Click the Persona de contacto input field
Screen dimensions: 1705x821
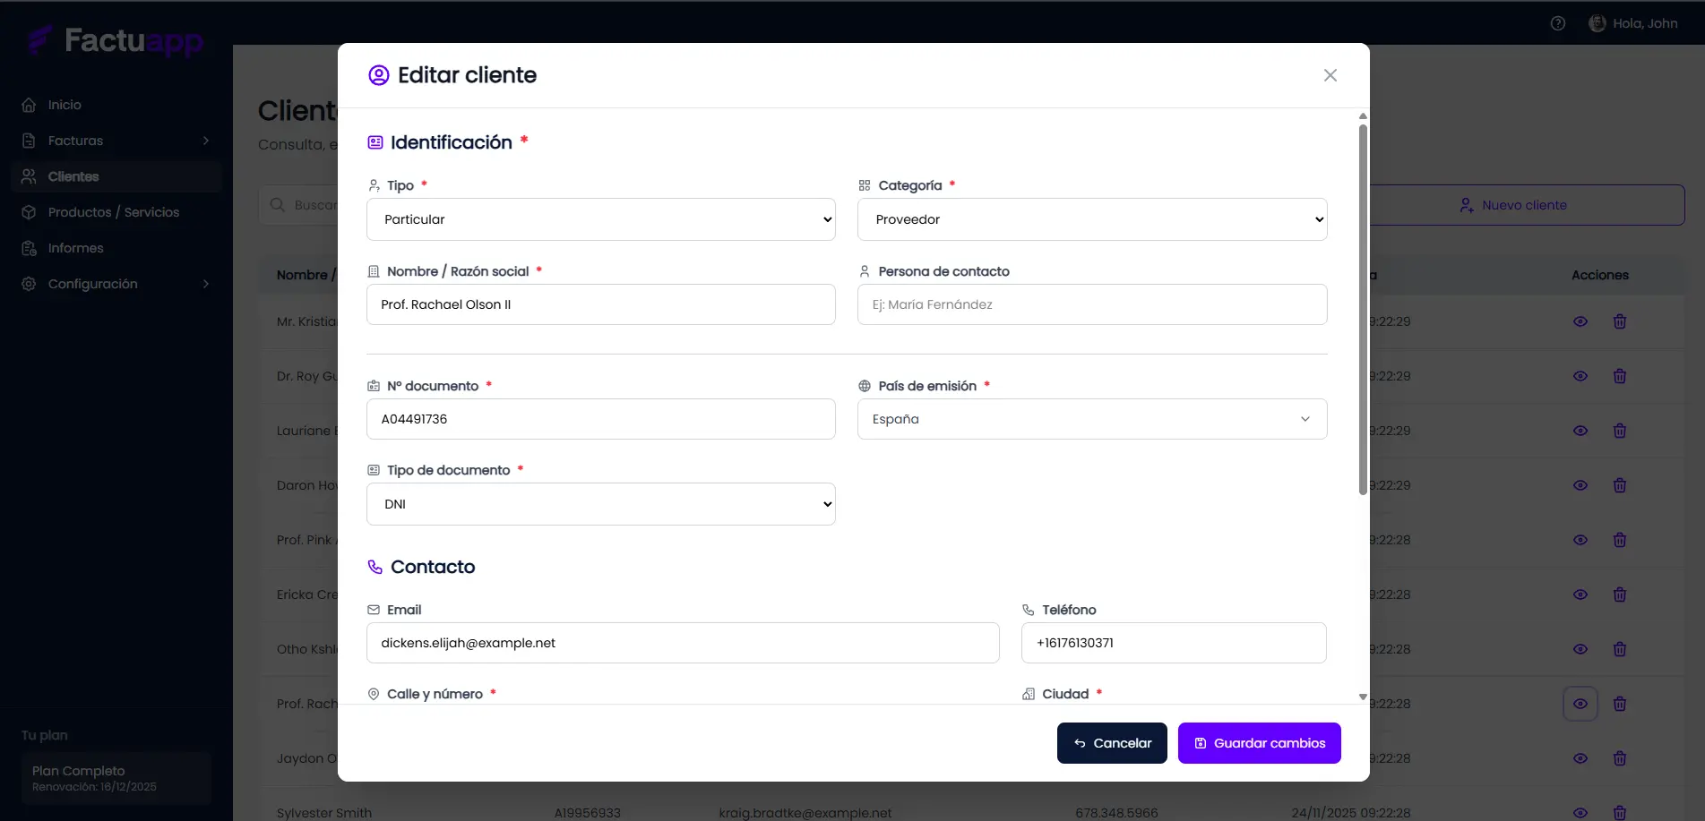pos(1091,304)
